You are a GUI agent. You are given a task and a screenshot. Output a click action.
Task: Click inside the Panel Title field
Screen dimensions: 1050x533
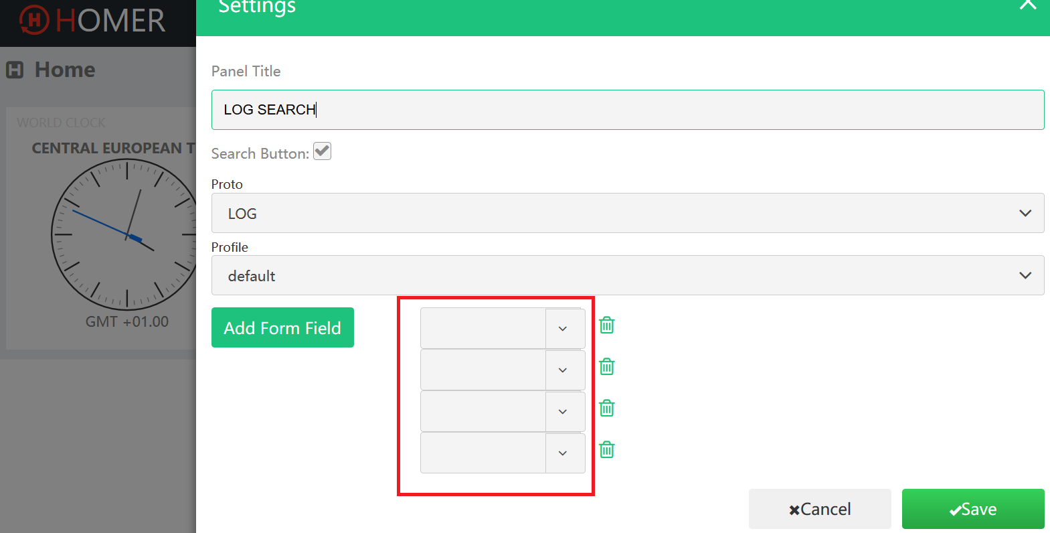pyautogui.click(x=628, y=110)
